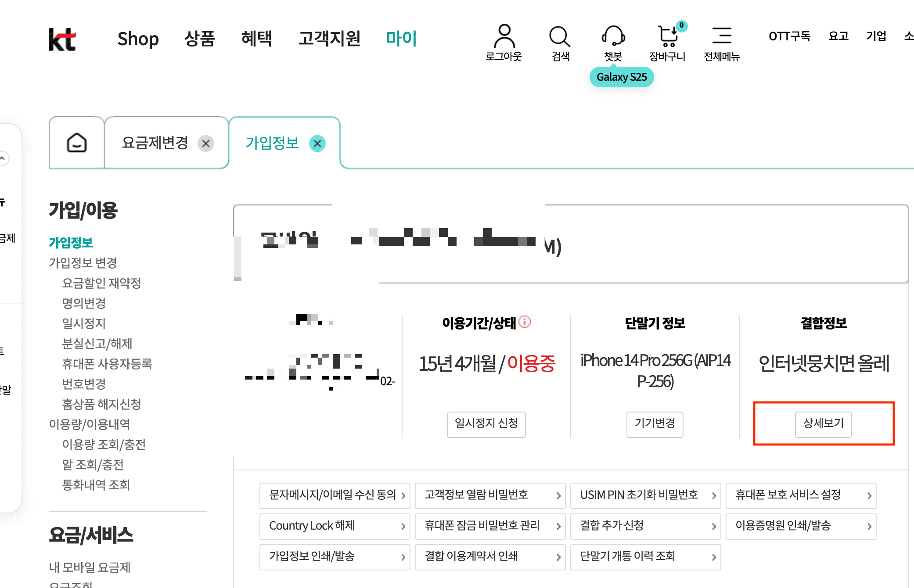
Task: Open 휴대폰 보호 서비스 설정
Action: coord(801,495)
